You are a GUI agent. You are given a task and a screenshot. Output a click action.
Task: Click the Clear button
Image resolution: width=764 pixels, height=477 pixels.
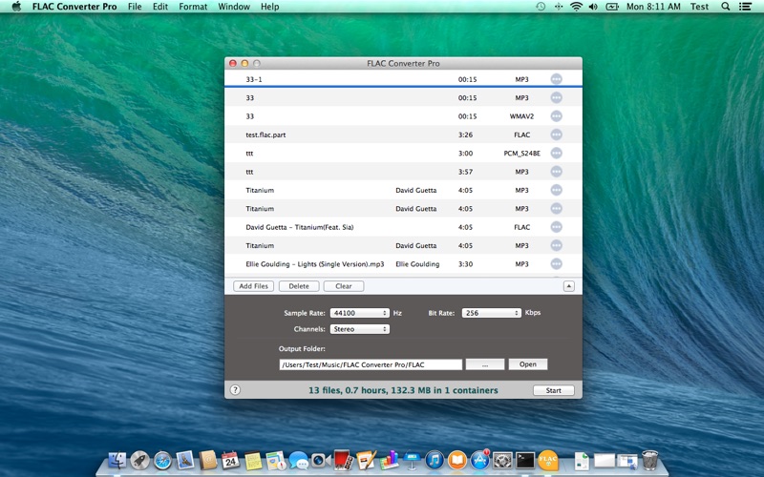[x=344, y=286]
